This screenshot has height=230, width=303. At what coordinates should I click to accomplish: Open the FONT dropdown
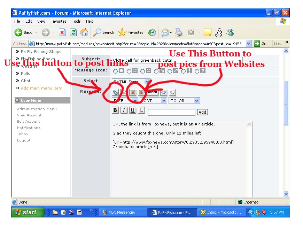[x=153, y=100]
